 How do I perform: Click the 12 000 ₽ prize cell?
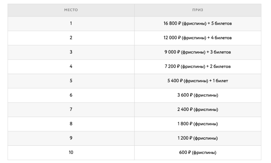[x=197, y=38]
